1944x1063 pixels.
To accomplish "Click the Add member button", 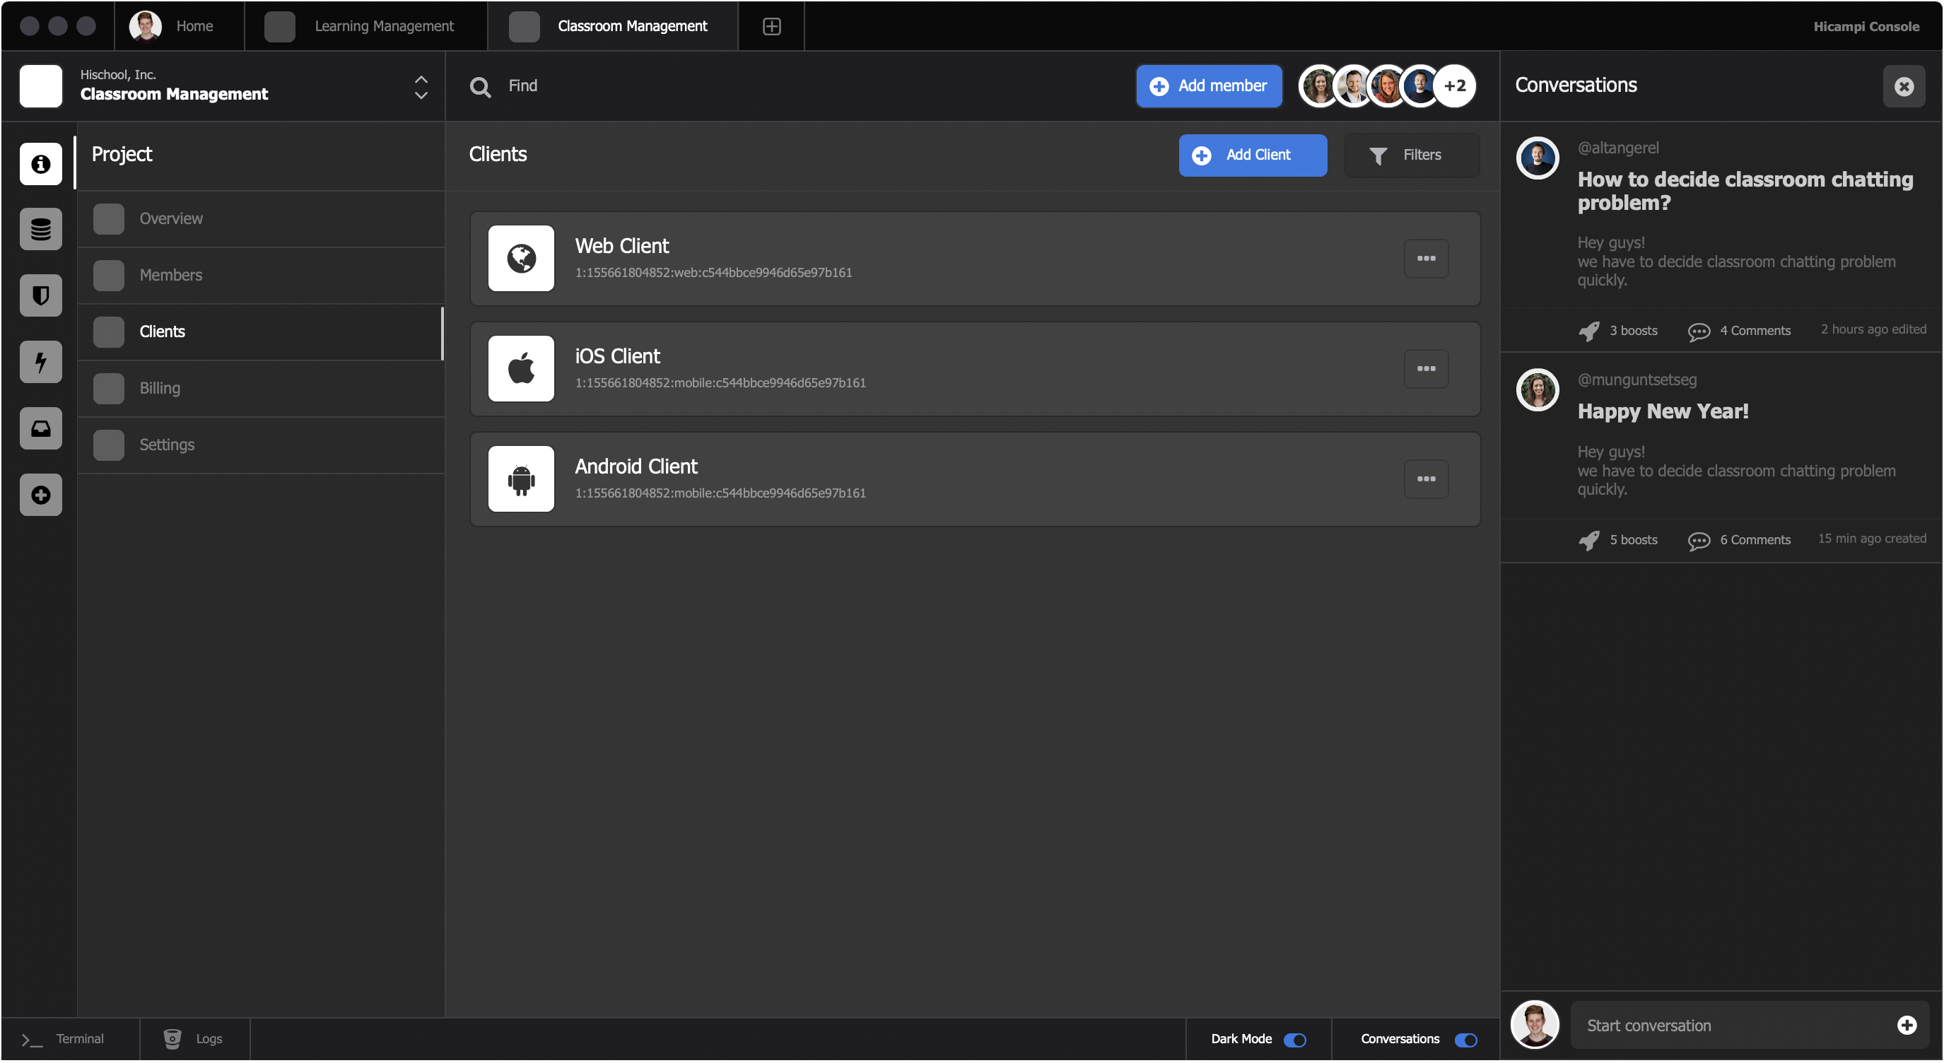I will [1208, 86].
